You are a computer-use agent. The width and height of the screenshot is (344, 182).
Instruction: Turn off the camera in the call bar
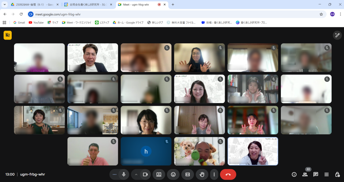145,174
